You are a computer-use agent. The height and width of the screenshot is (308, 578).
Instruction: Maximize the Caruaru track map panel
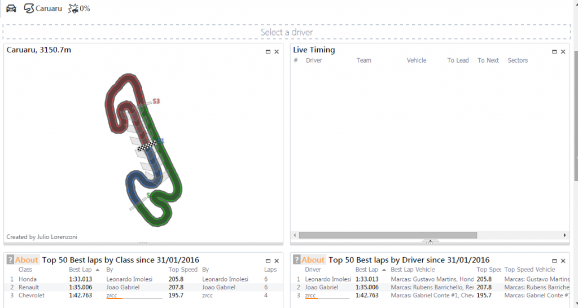pyautogui.click(x=268, y=52)
